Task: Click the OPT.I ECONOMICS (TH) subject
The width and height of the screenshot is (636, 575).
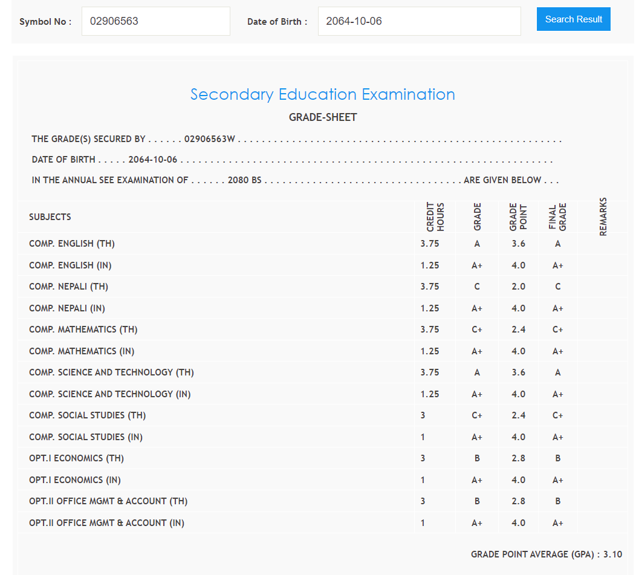Action: point(76,458)
